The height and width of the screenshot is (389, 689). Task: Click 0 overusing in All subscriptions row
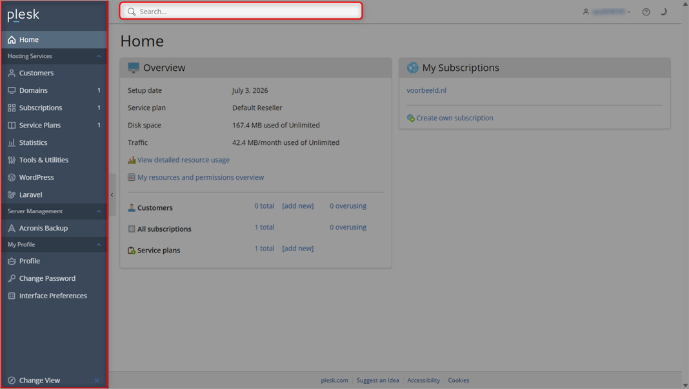348,227
